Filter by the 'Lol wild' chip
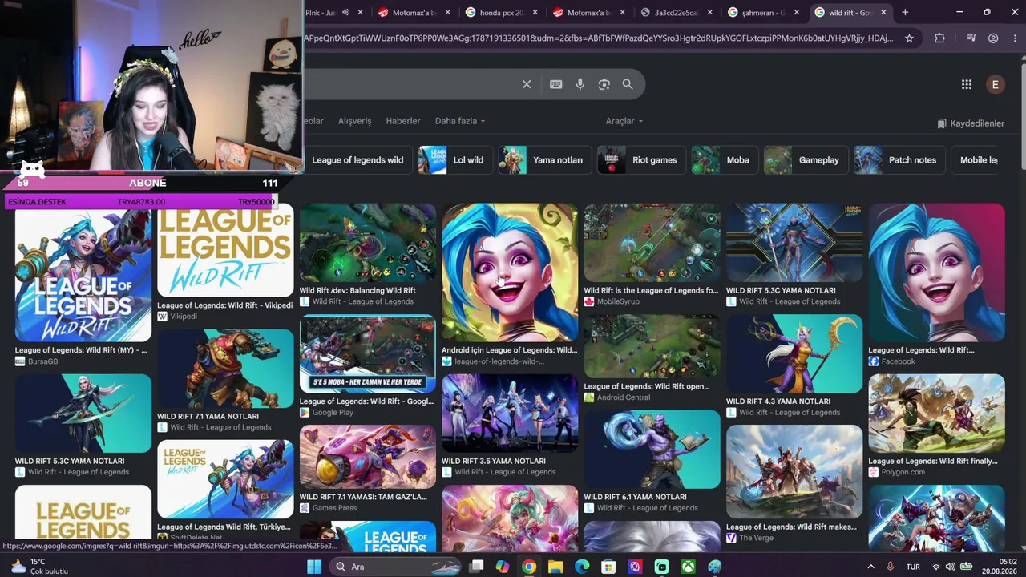 coord(454,160)
